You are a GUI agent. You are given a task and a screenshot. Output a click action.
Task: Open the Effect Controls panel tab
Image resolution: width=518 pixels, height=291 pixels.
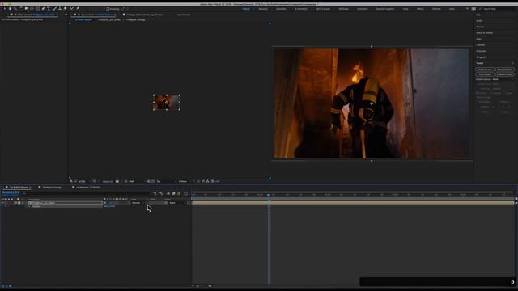pos(36,15)
